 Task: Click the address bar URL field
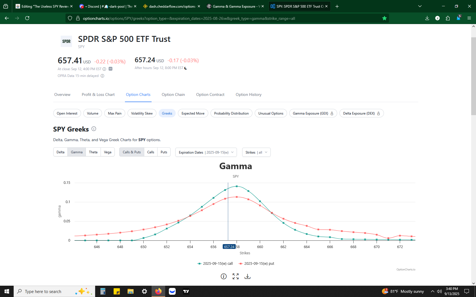pyautogui.click(x=227, y=18)
